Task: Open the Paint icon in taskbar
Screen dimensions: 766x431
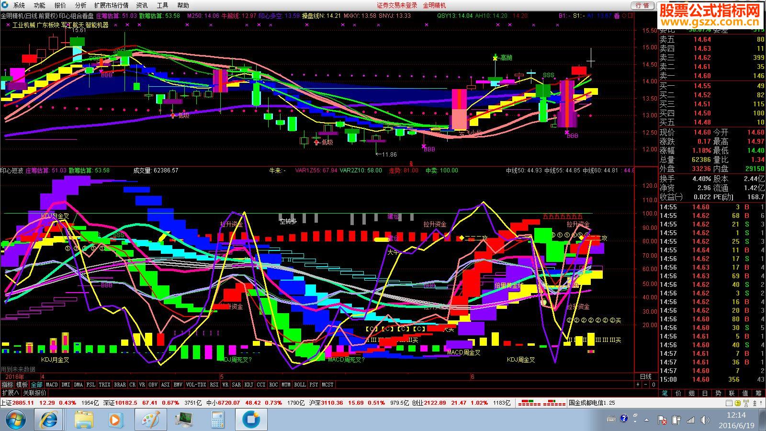Action: point(151,420)
